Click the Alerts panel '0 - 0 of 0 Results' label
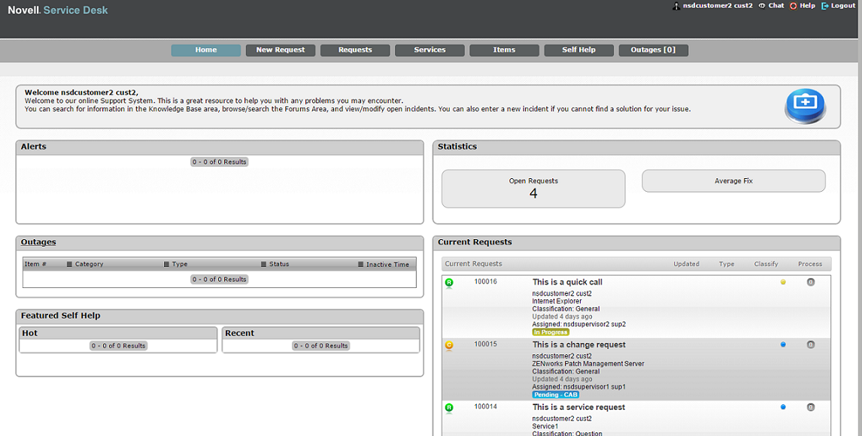This screenshot has width=862, height=436. (x=220, y=162)
